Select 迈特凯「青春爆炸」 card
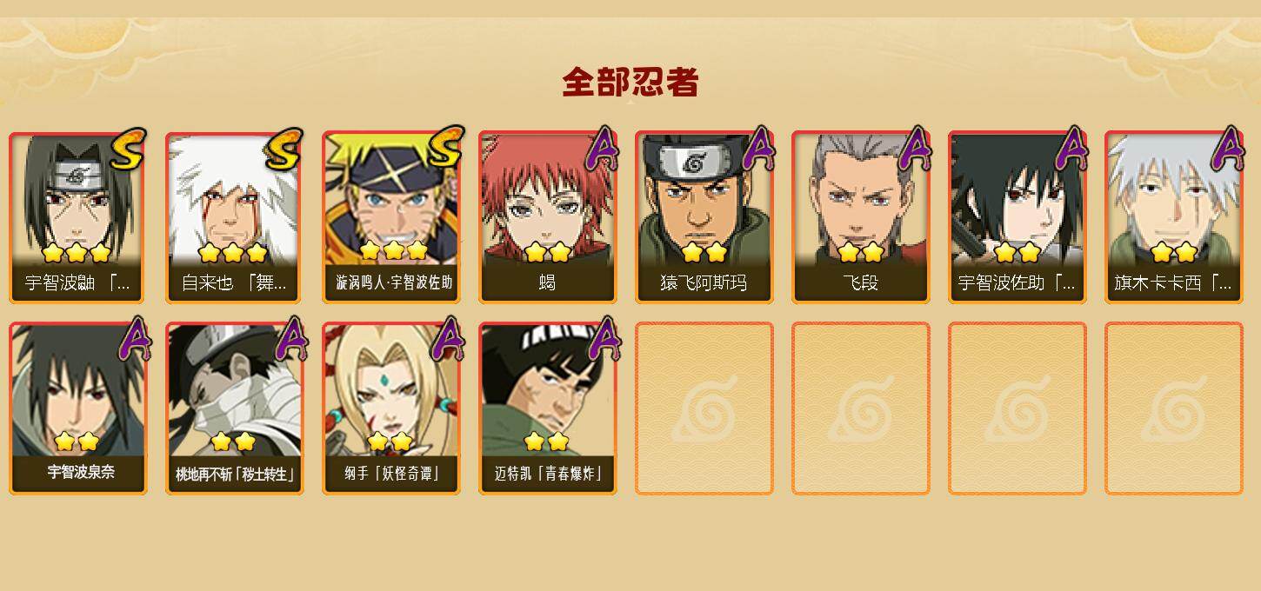The height and width of the screenshot is (591, 1261). coord(548,408)
